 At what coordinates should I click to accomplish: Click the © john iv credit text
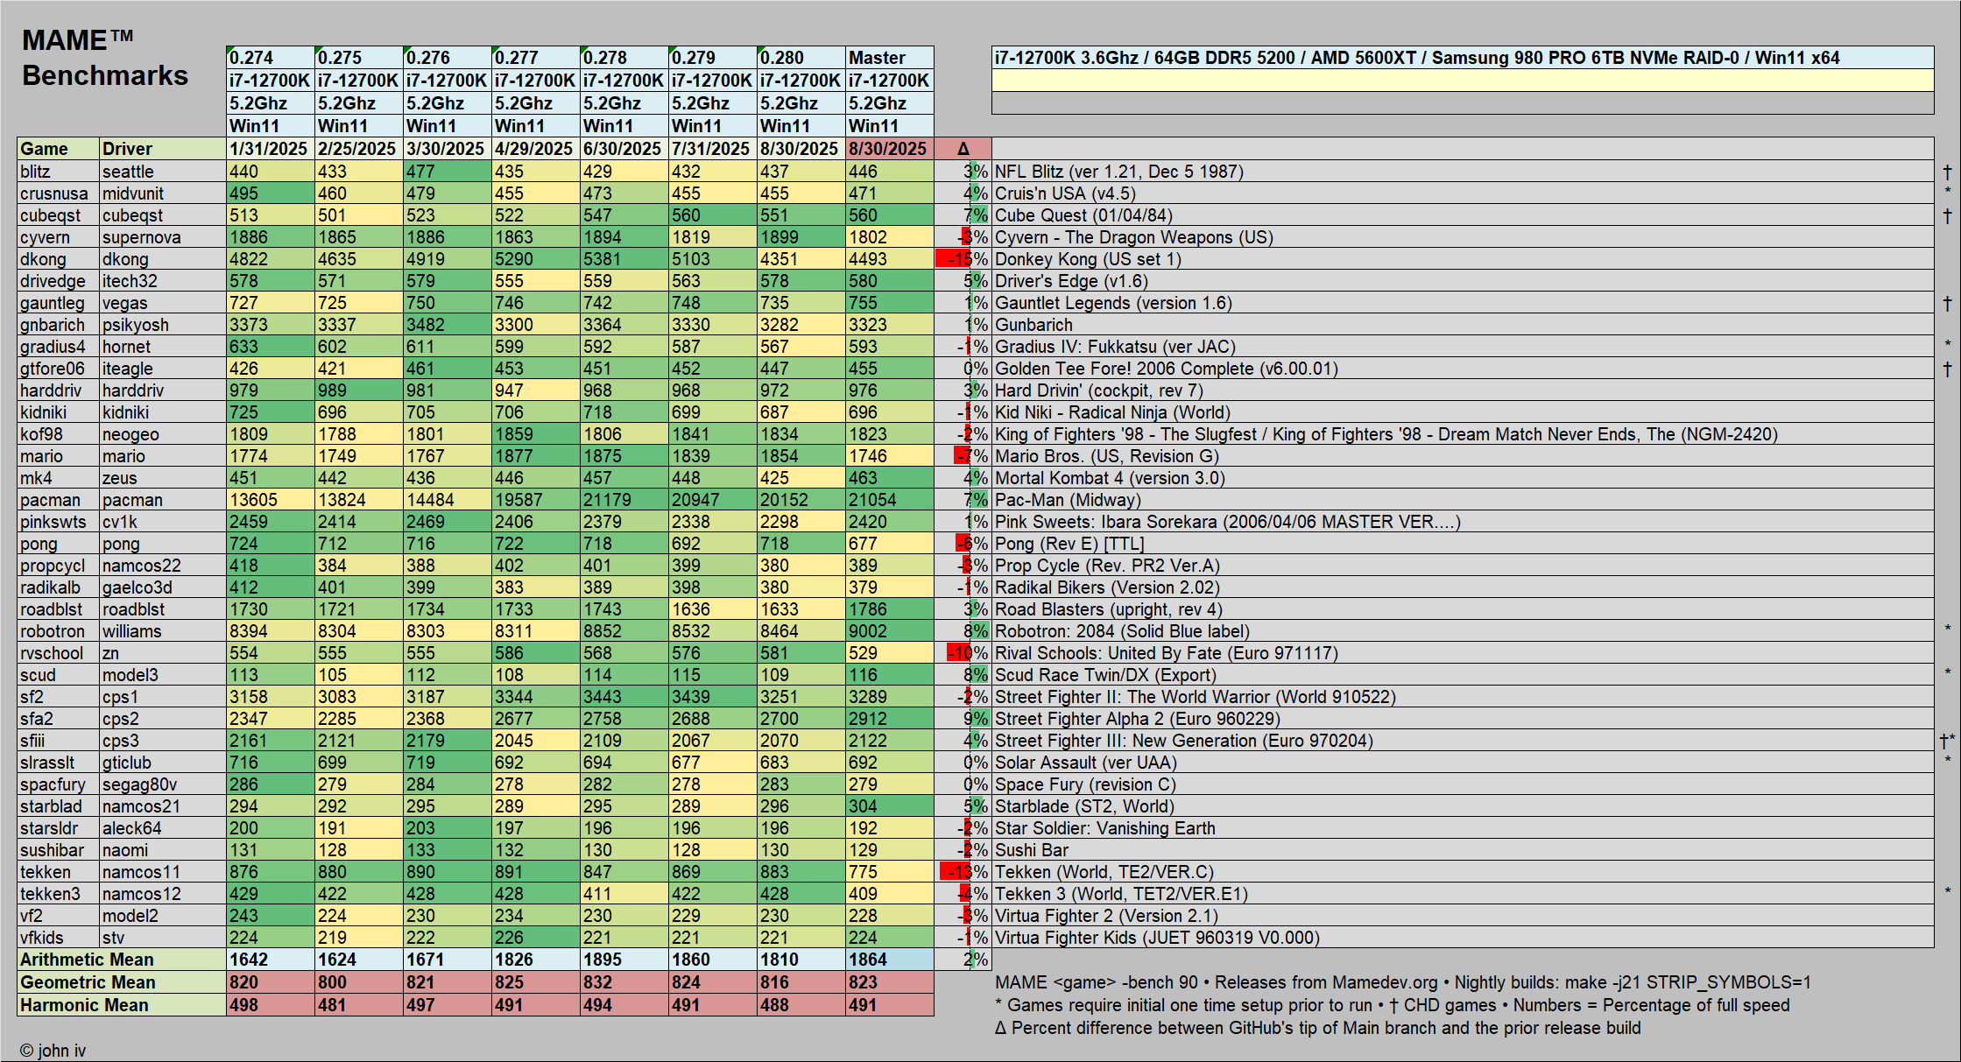(53, 1051)
